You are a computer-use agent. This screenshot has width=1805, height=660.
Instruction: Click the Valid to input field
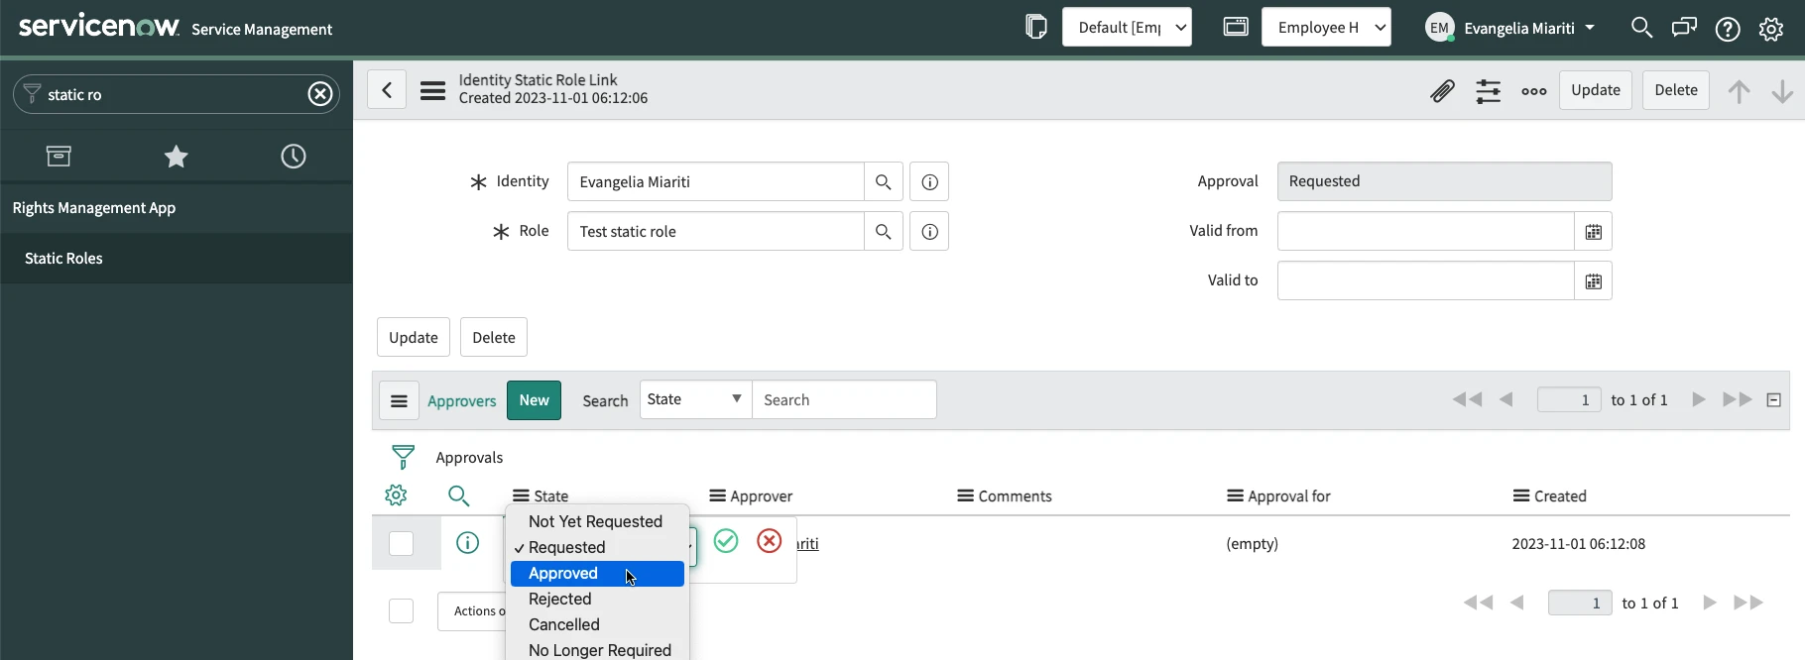tap(1425, 281)
